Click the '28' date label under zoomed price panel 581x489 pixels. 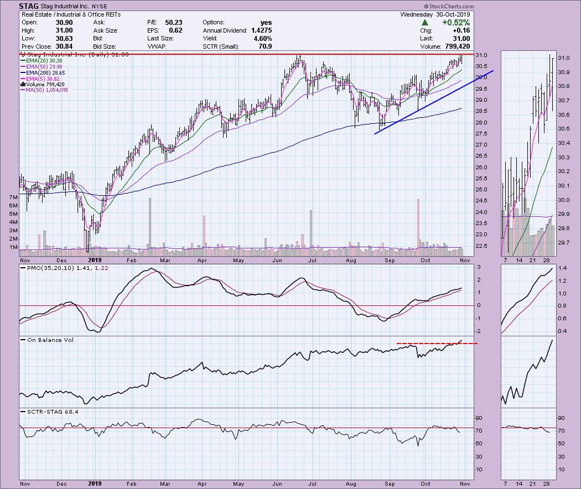coord(547,261)
